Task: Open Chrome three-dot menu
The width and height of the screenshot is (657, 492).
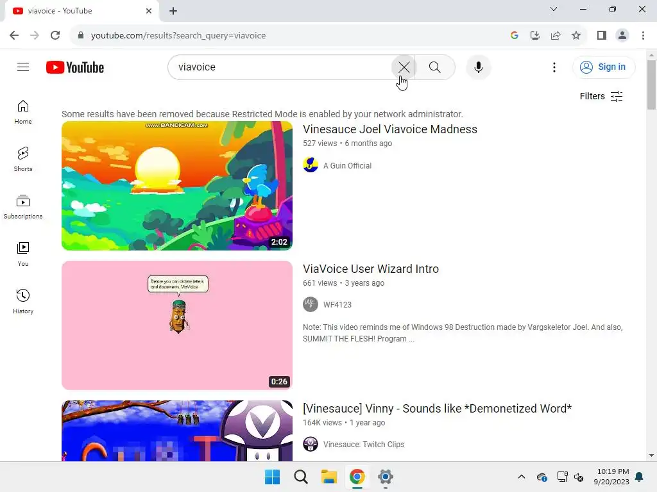Action: [643, 36]
